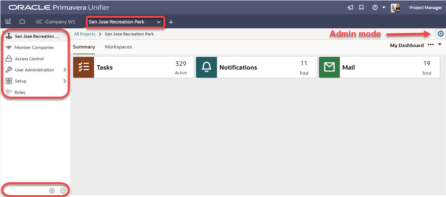Click the Member Companies handshake icon
The image size is (446, 197).
9,48
